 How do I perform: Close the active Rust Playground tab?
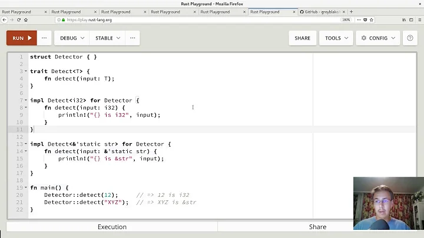294,12
